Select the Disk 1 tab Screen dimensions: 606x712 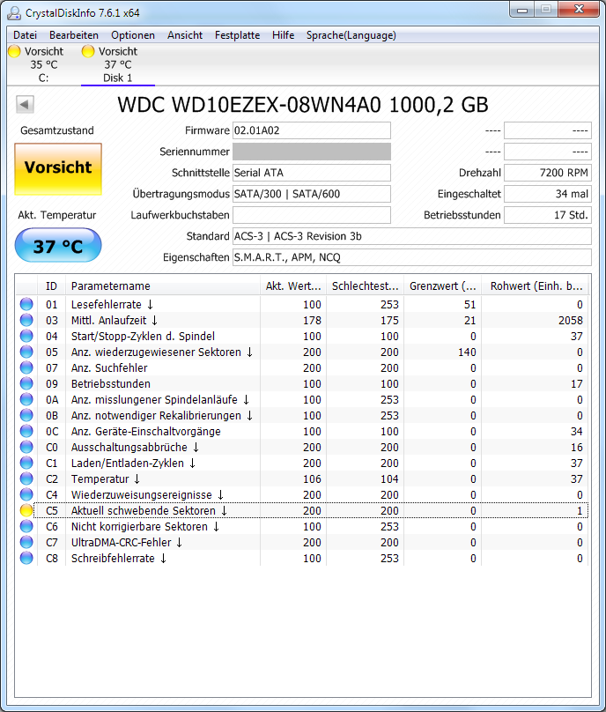[117, 64]
